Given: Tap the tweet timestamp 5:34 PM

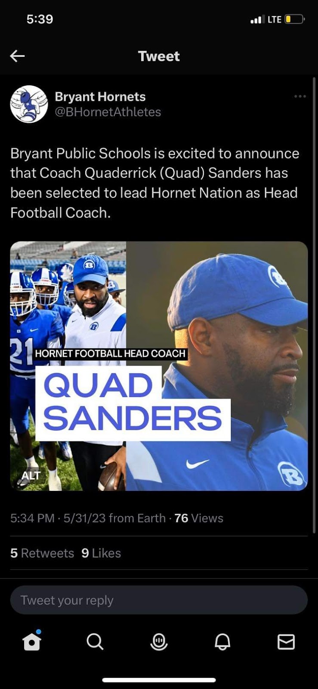Looking at the screenshot, I should (x=32, y=518).
